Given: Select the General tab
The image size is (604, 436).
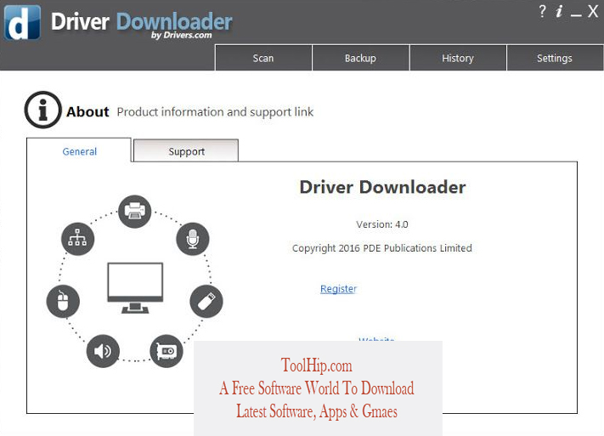Looking at the screenshot, I should click(79, 151).
